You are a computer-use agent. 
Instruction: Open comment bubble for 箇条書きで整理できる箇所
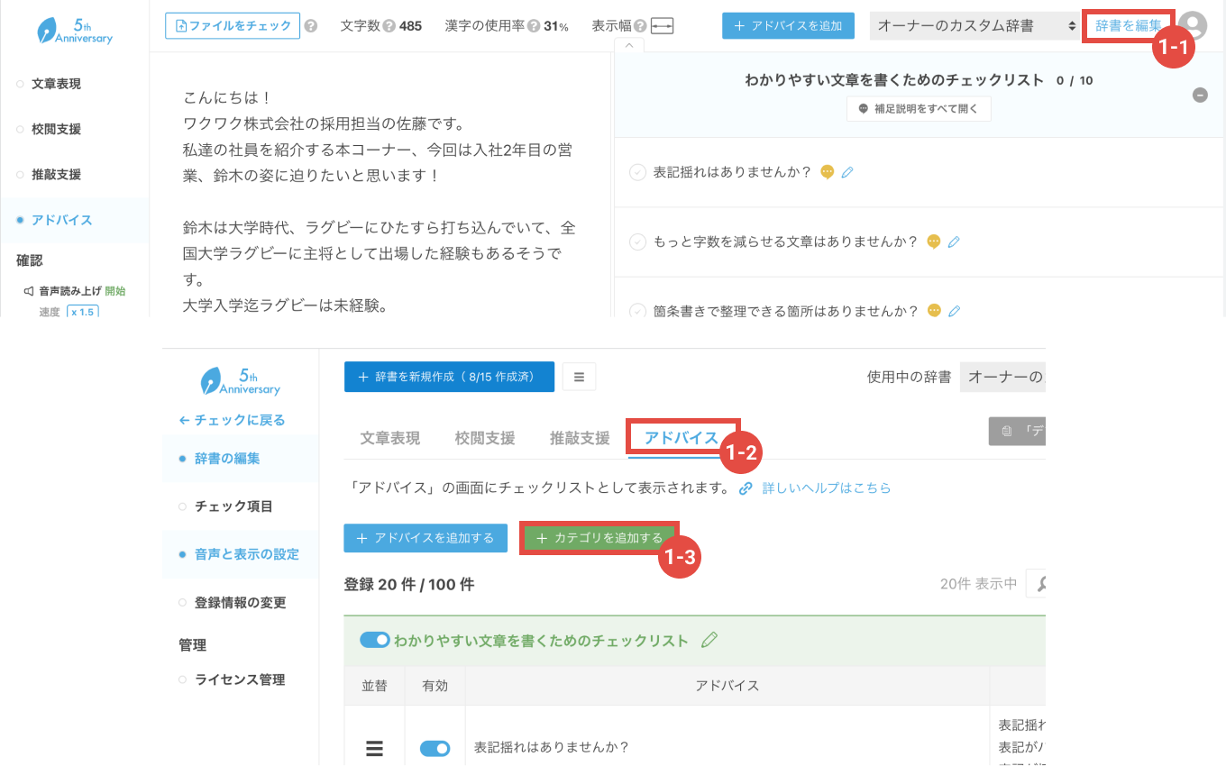[934, 311]
